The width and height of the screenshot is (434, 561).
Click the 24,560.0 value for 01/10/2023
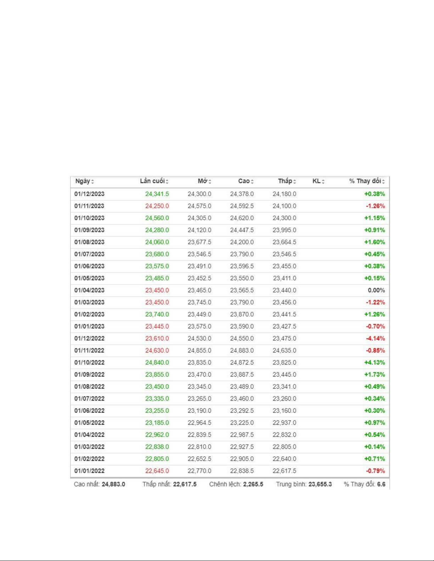coord(157,218)
